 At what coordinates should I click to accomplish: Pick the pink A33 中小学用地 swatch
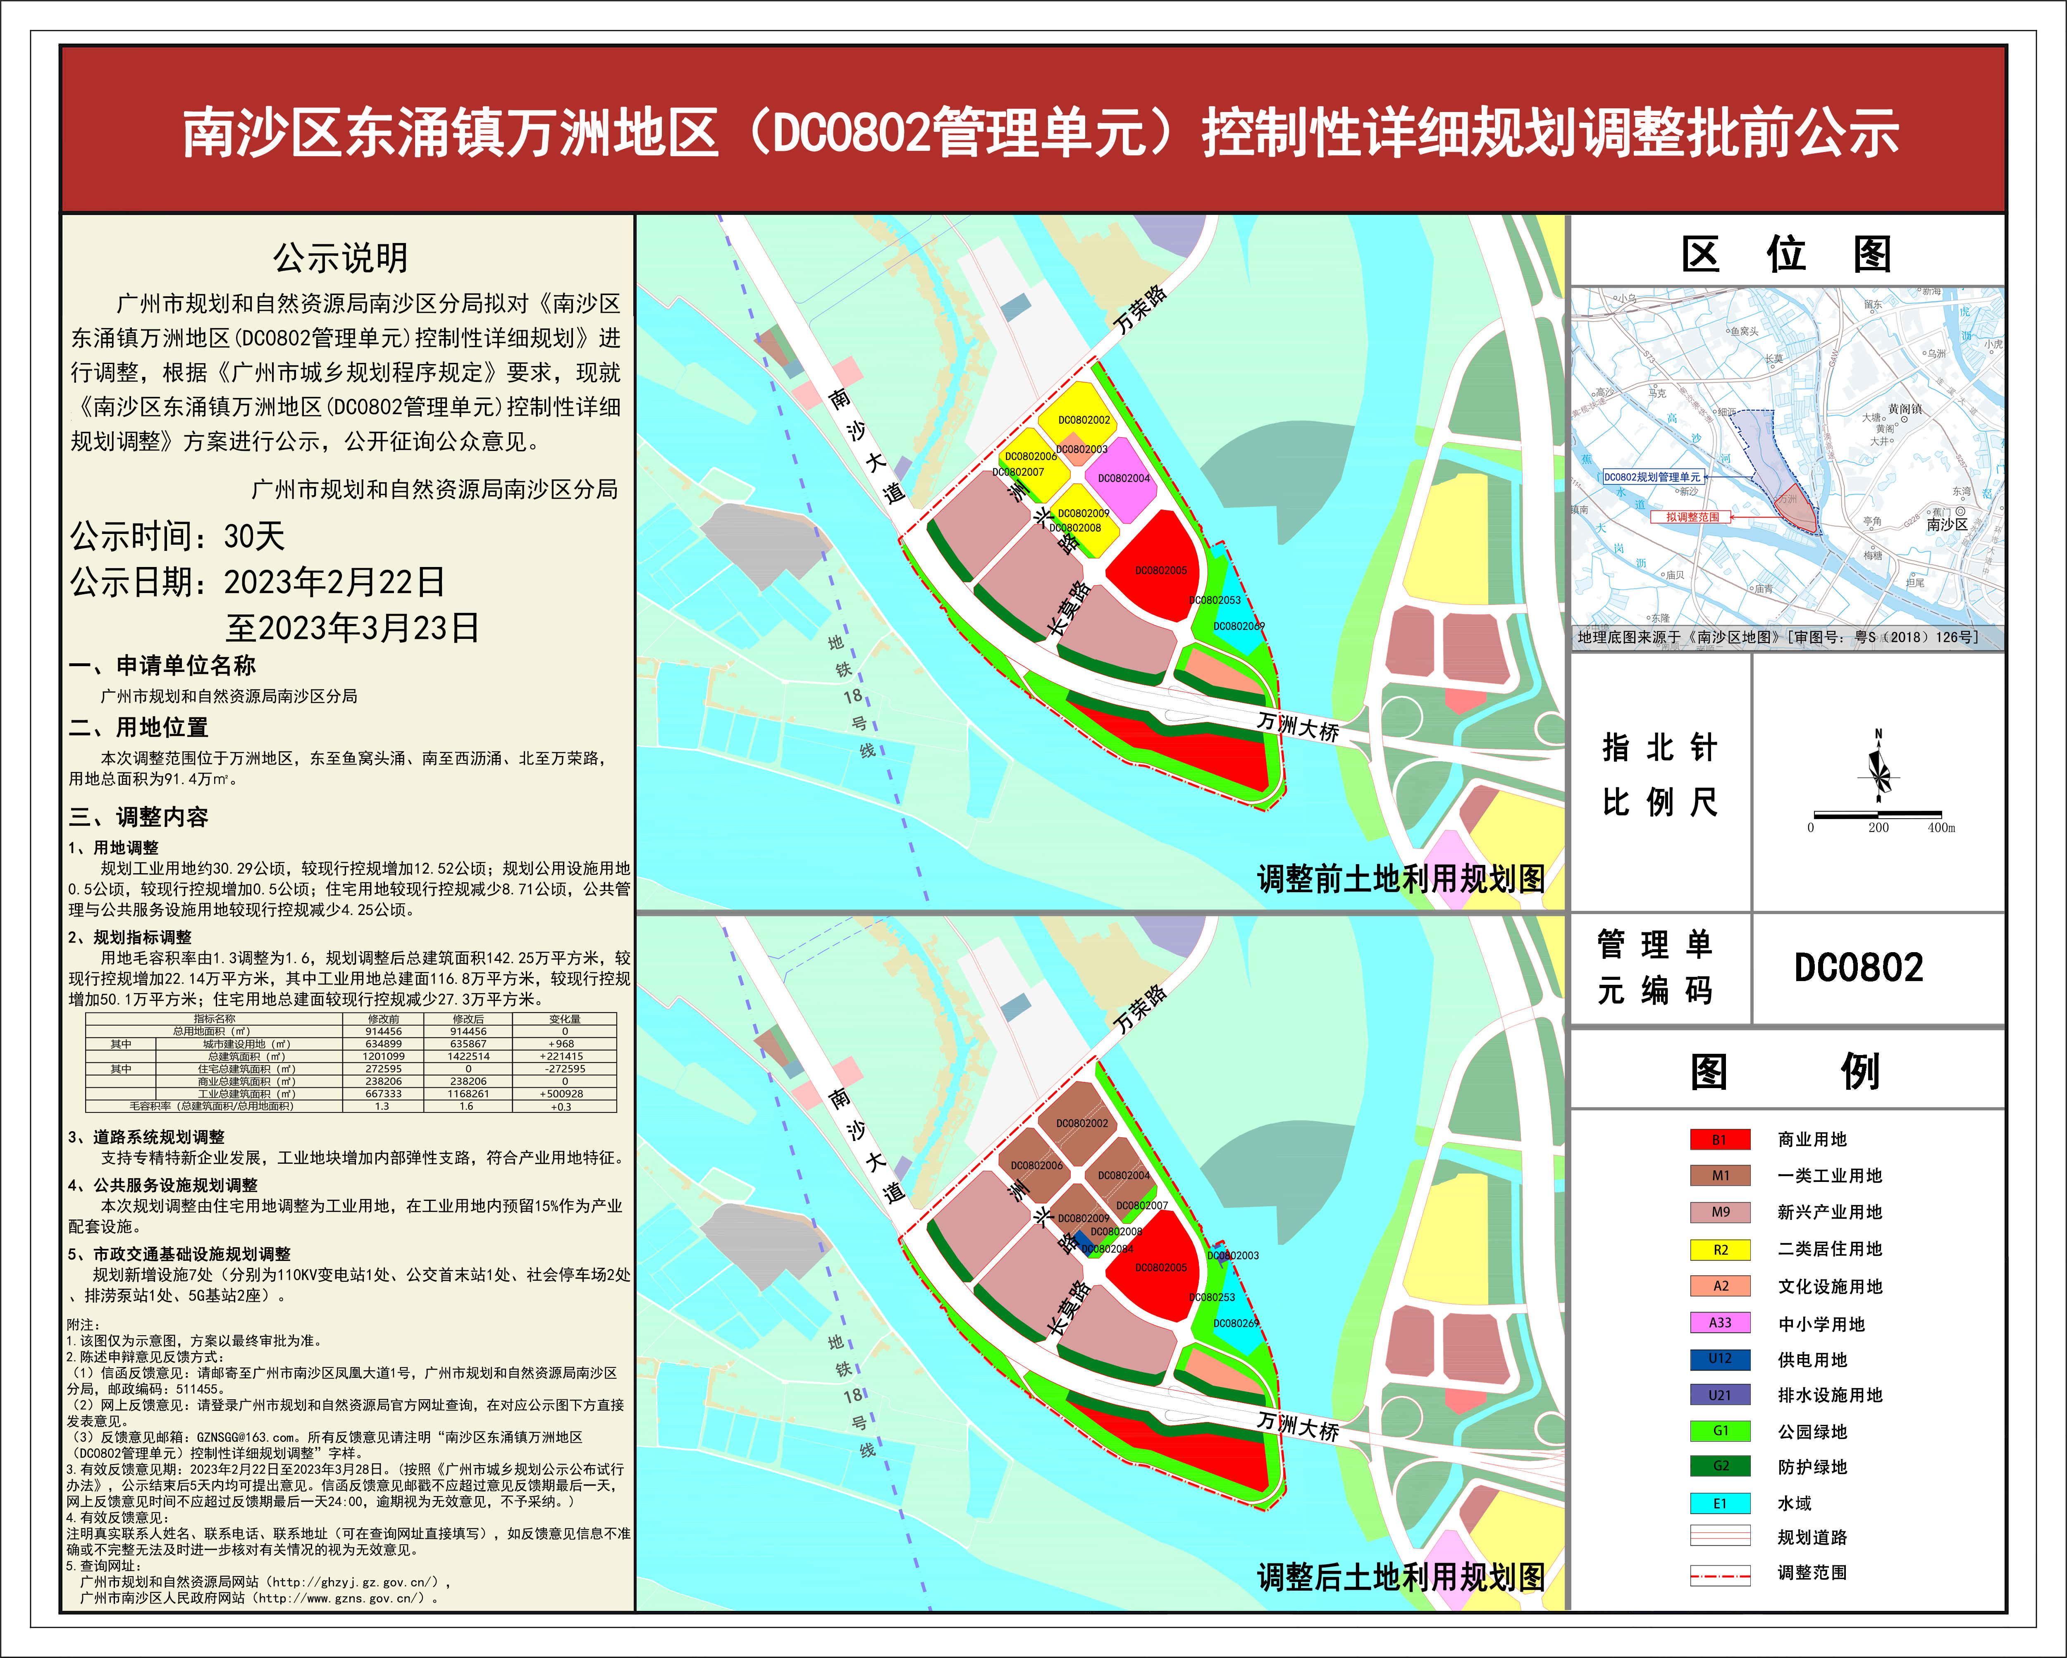[x=1720, y=1322]
